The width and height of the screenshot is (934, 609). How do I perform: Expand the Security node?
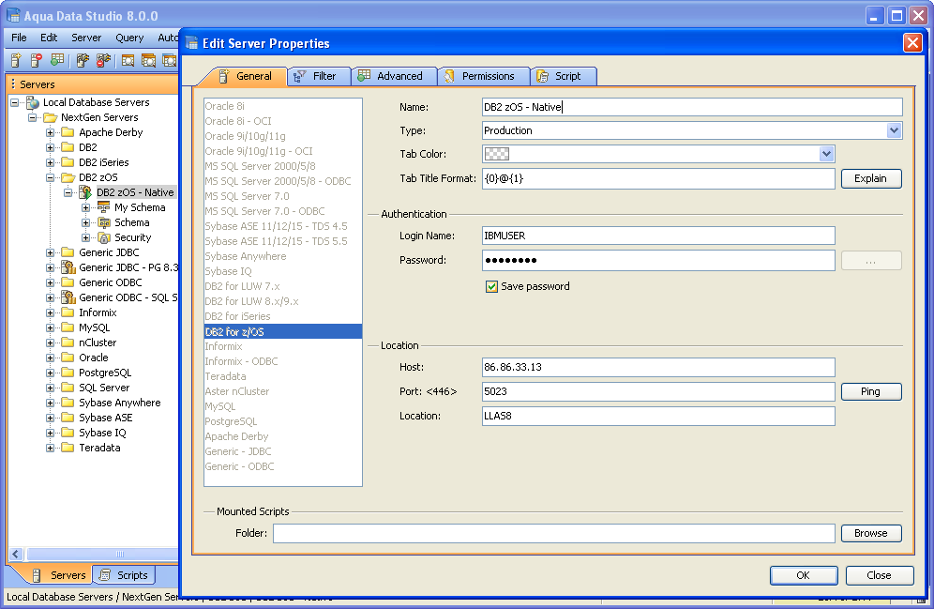pos(85,237)
